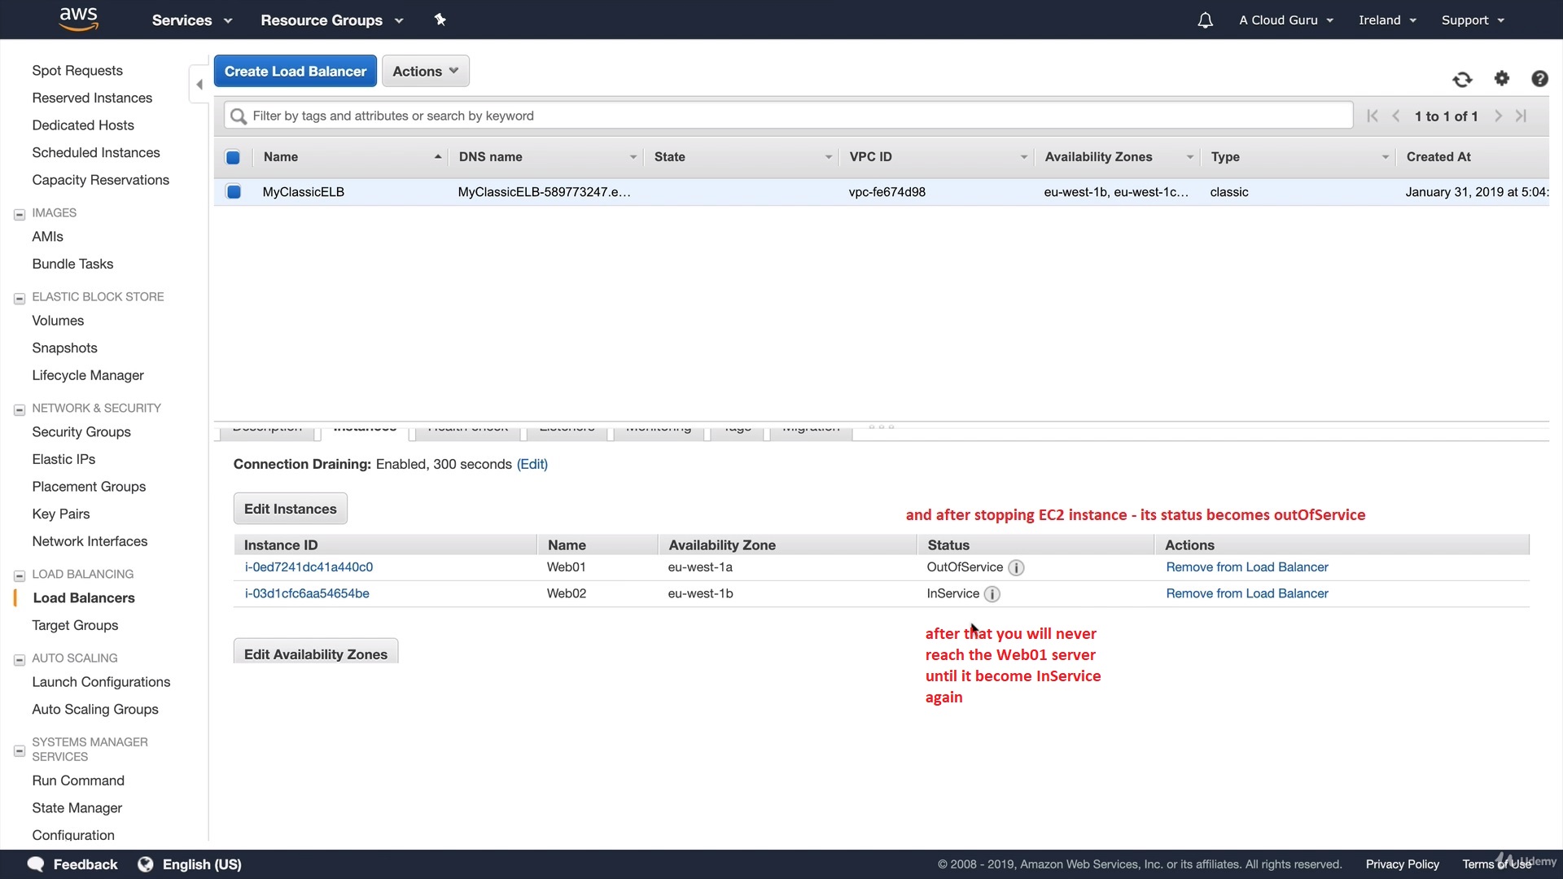Collapse the left sidebar arrow
This screenshot has width=1563, height=879.
tap(199, 85)
